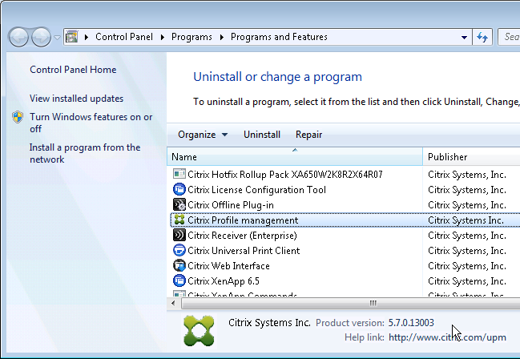Click the Control Panel icon in address bar
The width and height of the screenshot is (520, 359).
71,37
